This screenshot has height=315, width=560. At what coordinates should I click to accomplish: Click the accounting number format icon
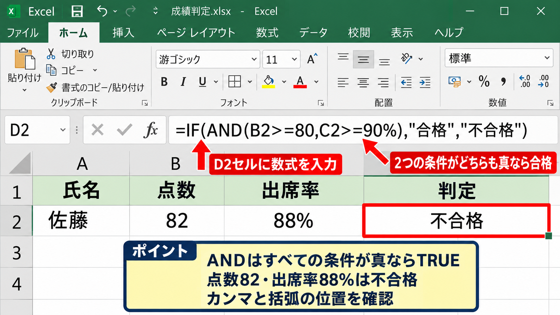[x=454, y=82]
